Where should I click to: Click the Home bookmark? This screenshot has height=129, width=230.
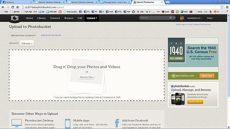click(x=198, y=12)
